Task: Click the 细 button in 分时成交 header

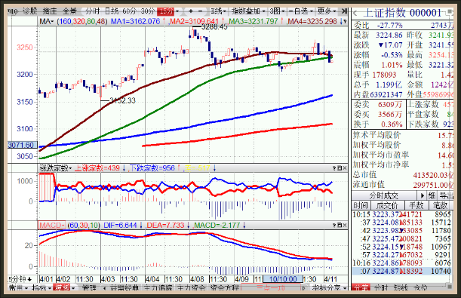Action: [x=432, y=195]
